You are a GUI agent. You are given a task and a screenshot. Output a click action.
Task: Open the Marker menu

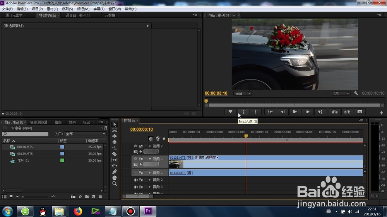83,9
